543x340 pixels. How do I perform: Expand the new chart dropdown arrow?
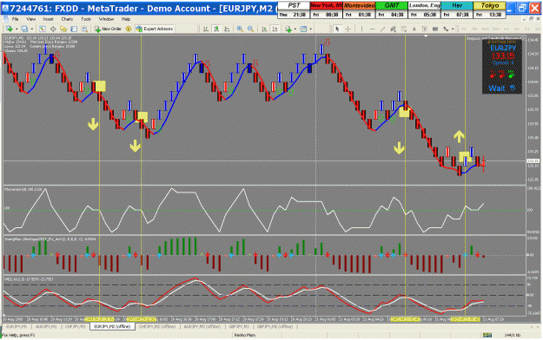click(x=17, y=29)
